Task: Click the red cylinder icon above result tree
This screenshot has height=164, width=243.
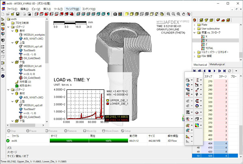Action: (x=195, y=20)
